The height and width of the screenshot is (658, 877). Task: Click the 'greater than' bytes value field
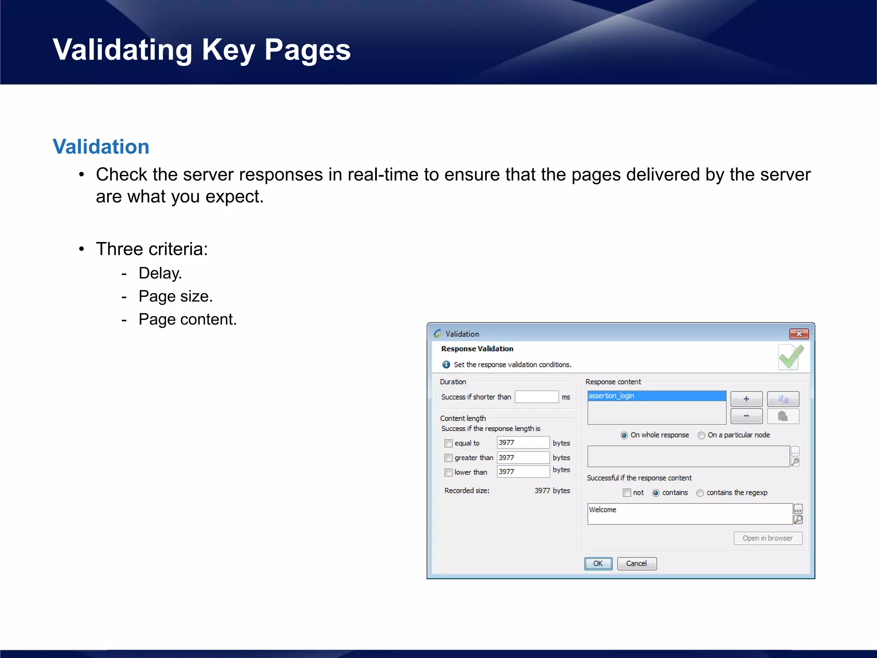tap(523, 458)
